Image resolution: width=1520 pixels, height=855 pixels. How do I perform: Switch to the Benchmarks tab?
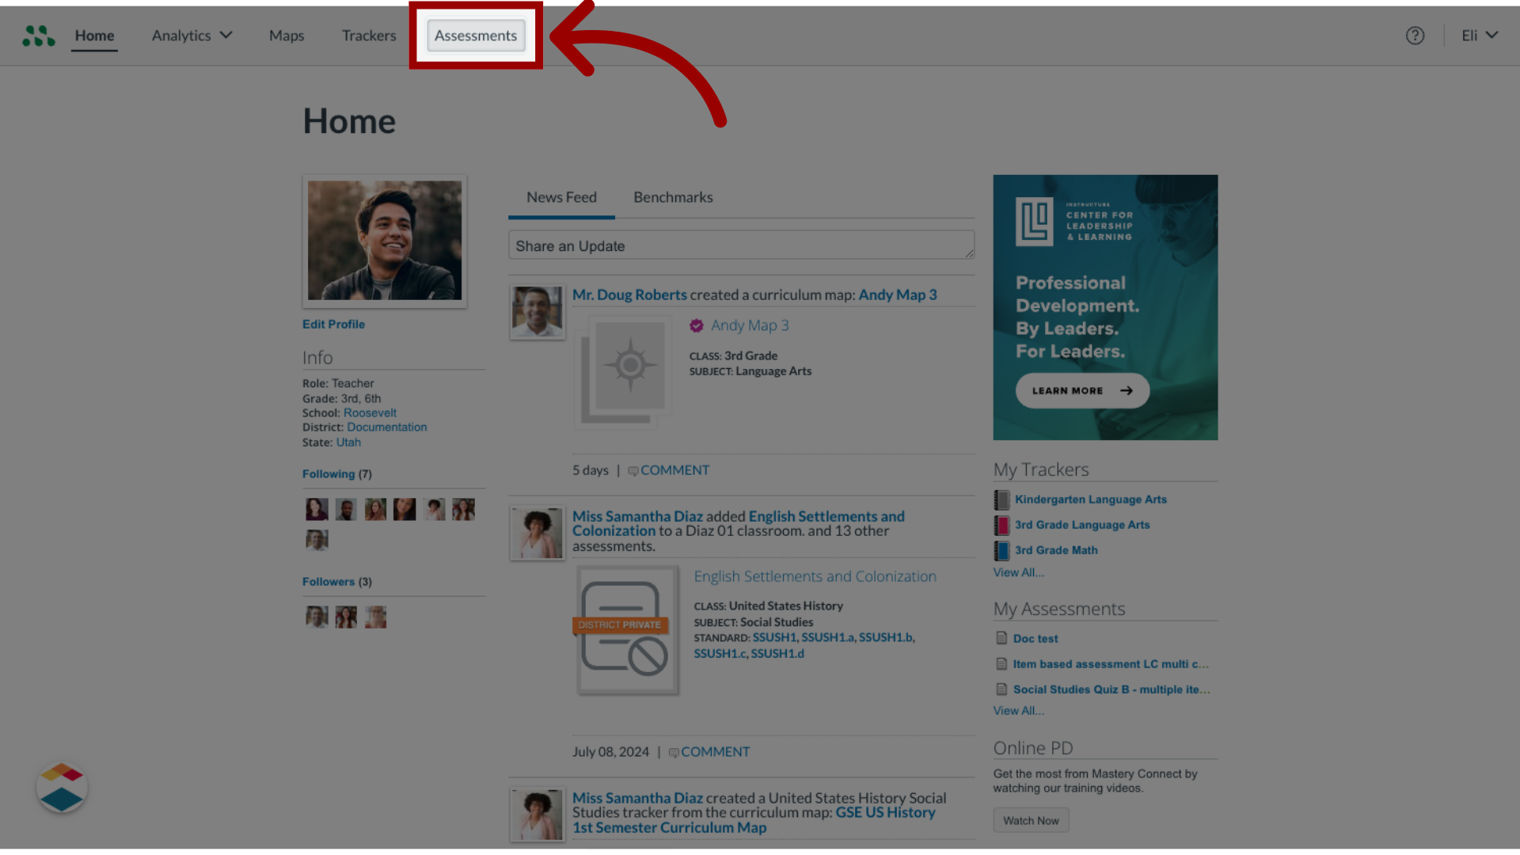pos(672,196)
